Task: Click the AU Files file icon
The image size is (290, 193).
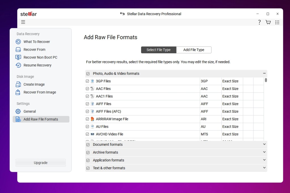Action: coord(92,127)
